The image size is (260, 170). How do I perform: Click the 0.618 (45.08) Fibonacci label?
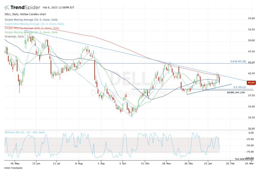pyautogui.click(x=238, y=61)
